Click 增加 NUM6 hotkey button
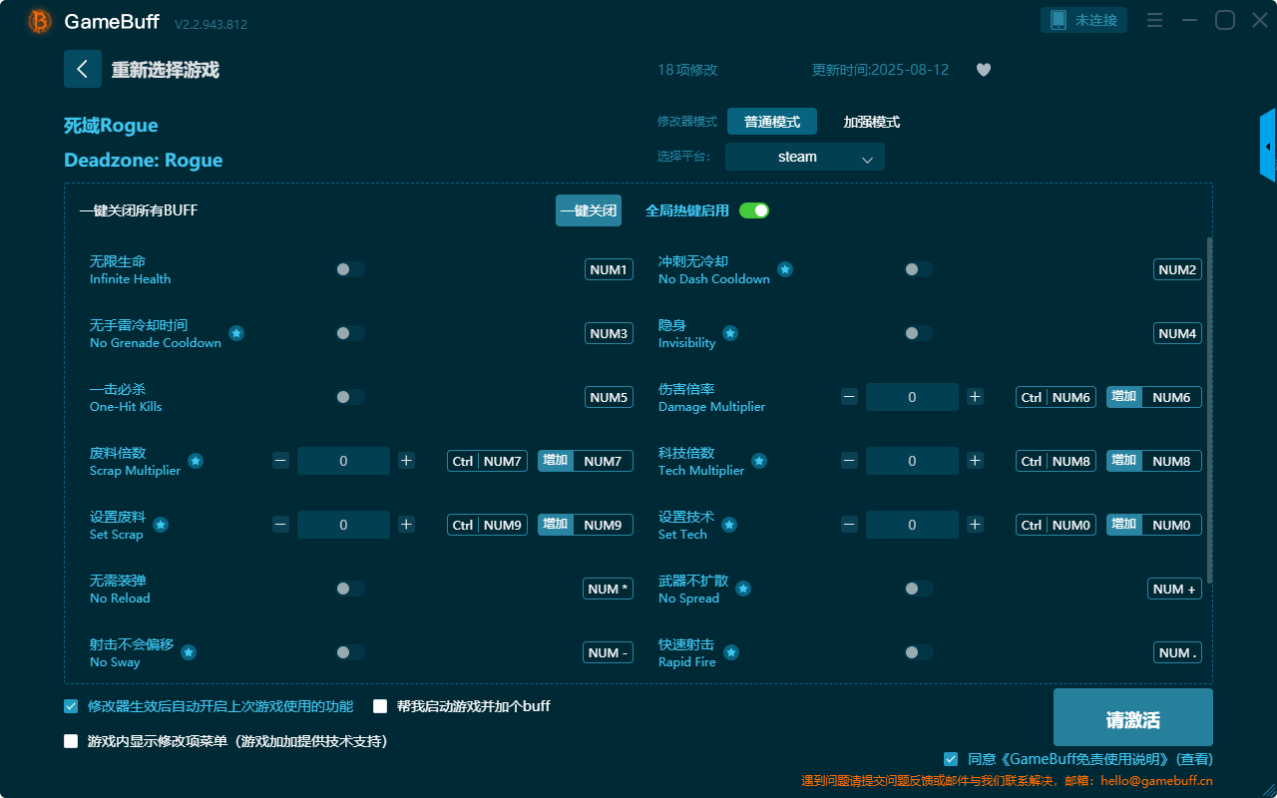The image size is (1277, 798). point(1154,397)
